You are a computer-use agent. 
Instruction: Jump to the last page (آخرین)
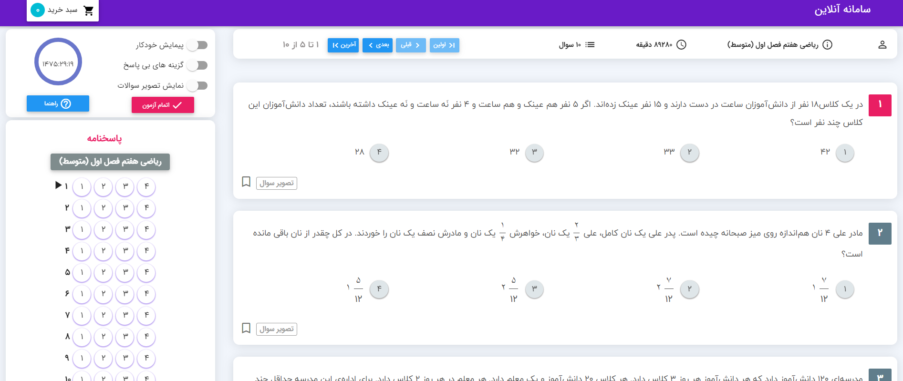pyautogui.click(x=343, y=45)
